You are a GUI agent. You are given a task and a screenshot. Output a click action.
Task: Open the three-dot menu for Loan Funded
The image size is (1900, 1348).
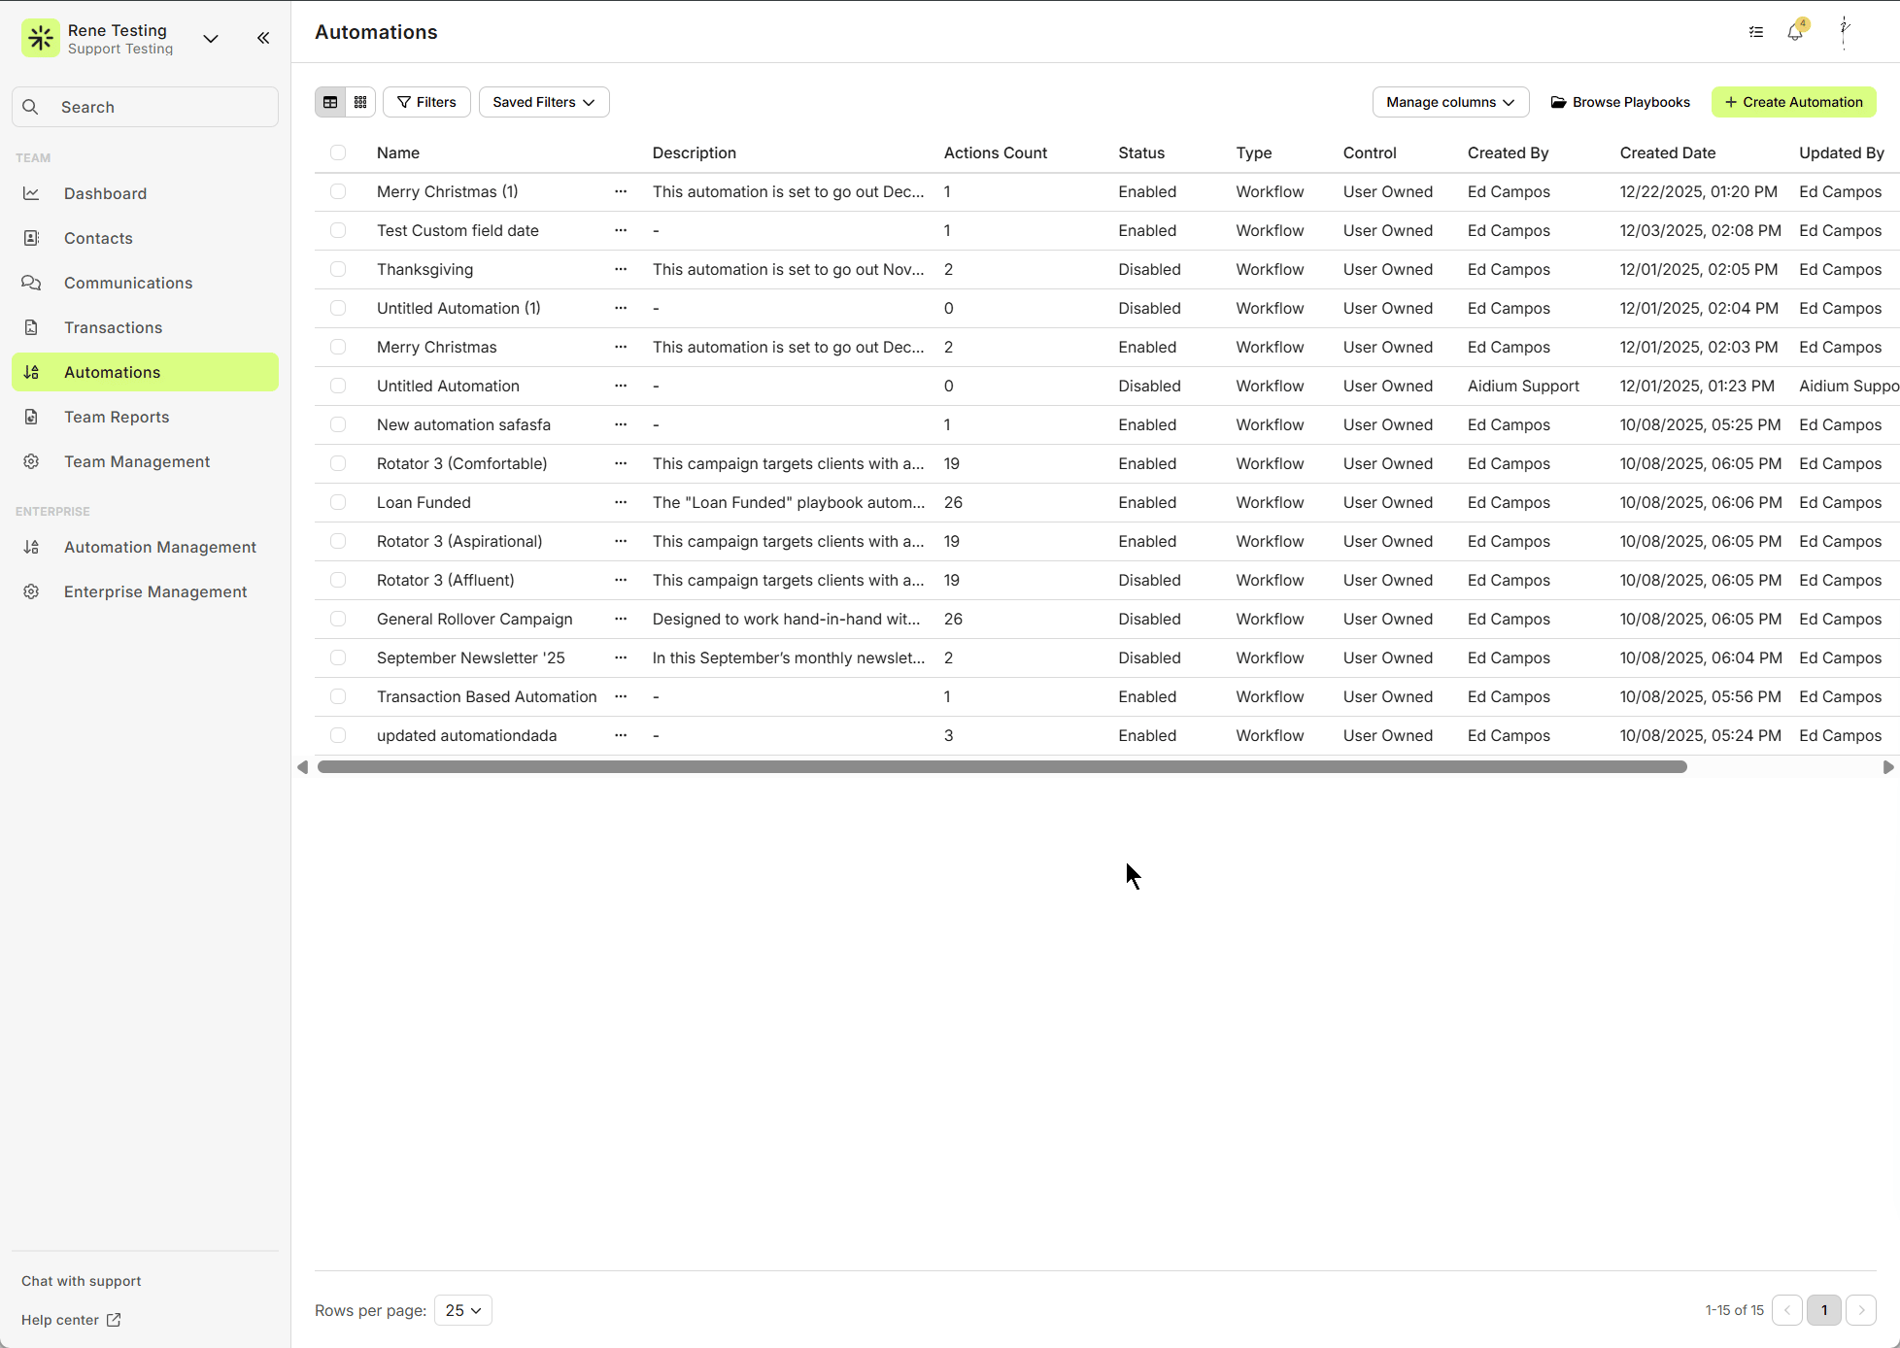pos(621,502)
